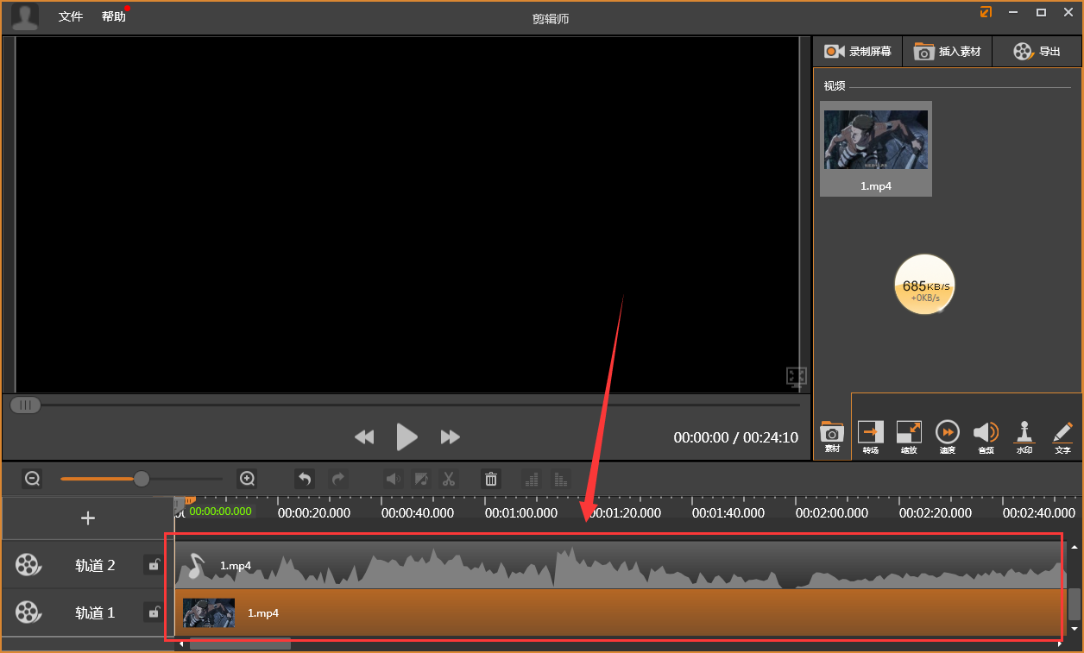Toggle fullscreen preview icon

pos(796,376)
